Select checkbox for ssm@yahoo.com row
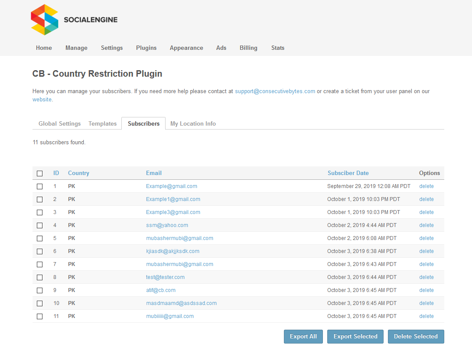Image resolution: width=472 pixels, height=360 pixels. 40,225
